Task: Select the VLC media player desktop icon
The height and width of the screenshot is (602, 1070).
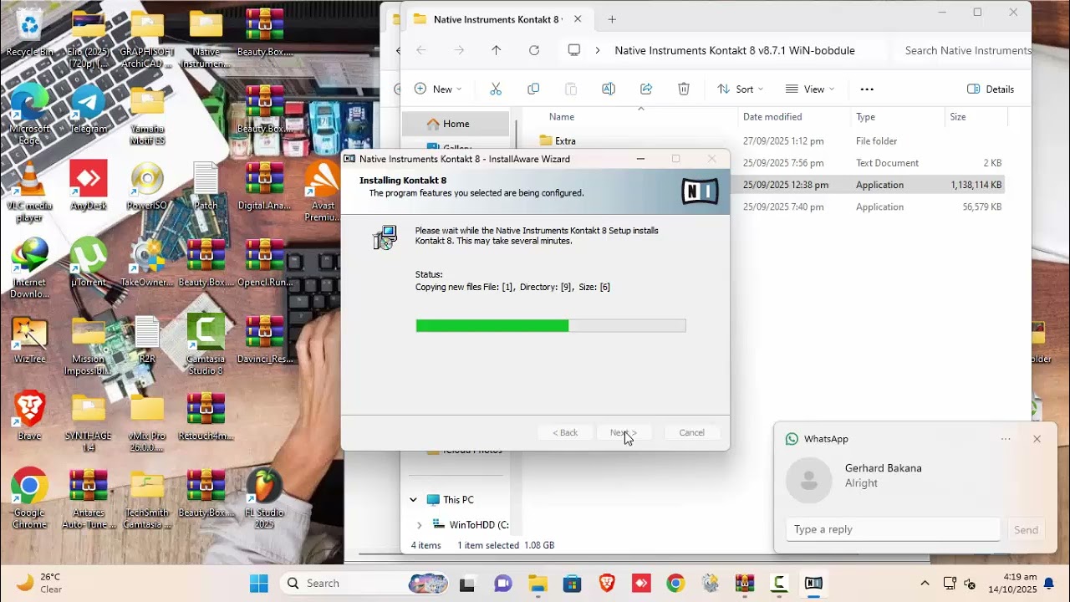Action: pos(29,192)
